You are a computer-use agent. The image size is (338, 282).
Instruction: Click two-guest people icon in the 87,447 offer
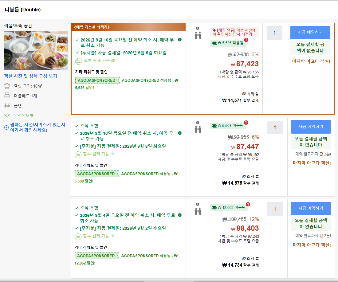point(198,130)
